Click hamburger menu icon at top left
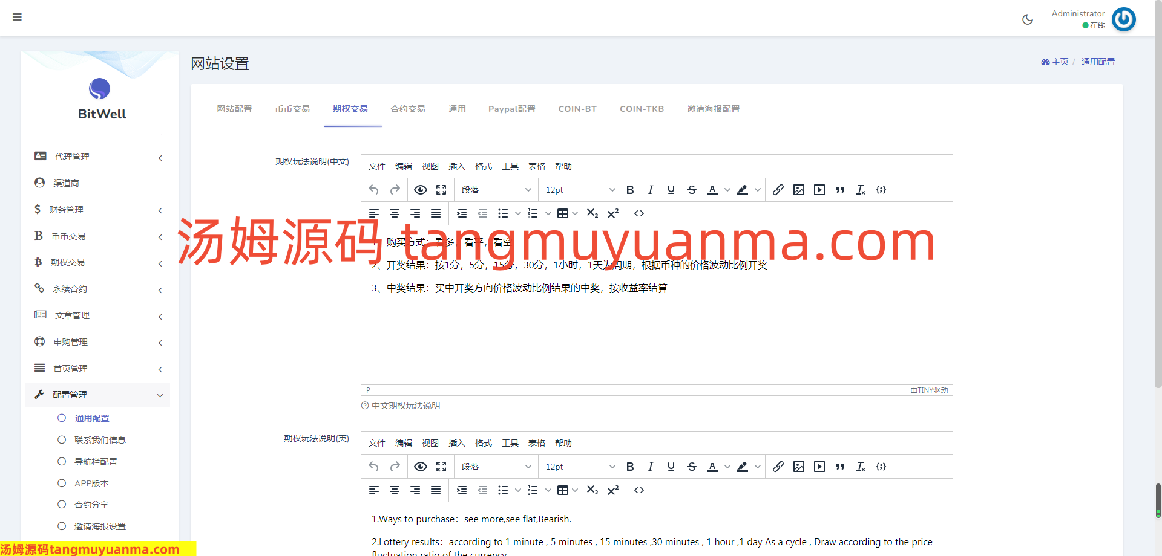This screenshot has width=1162, height=556. click(x=17, y=17)
